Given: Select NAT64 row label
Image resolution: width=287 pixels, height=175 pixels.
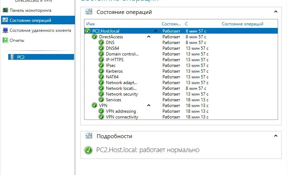Looking at the screenshot, I should pyautogui.click(x=112, y=77).
